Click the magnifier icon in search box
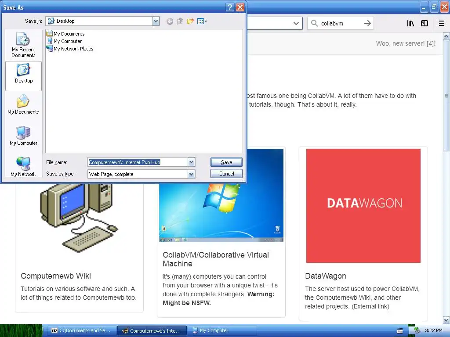Image resolution: width=450 pixels, height=337 pixels. point(315,23)
